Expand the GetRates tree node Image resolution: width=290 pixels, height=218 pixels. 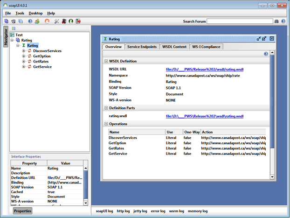tap(24, 61)
